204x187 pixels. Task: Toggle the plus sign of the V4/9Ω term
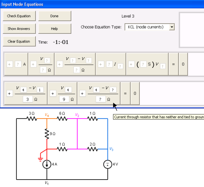pyautogui.click(x=53, y=93)
